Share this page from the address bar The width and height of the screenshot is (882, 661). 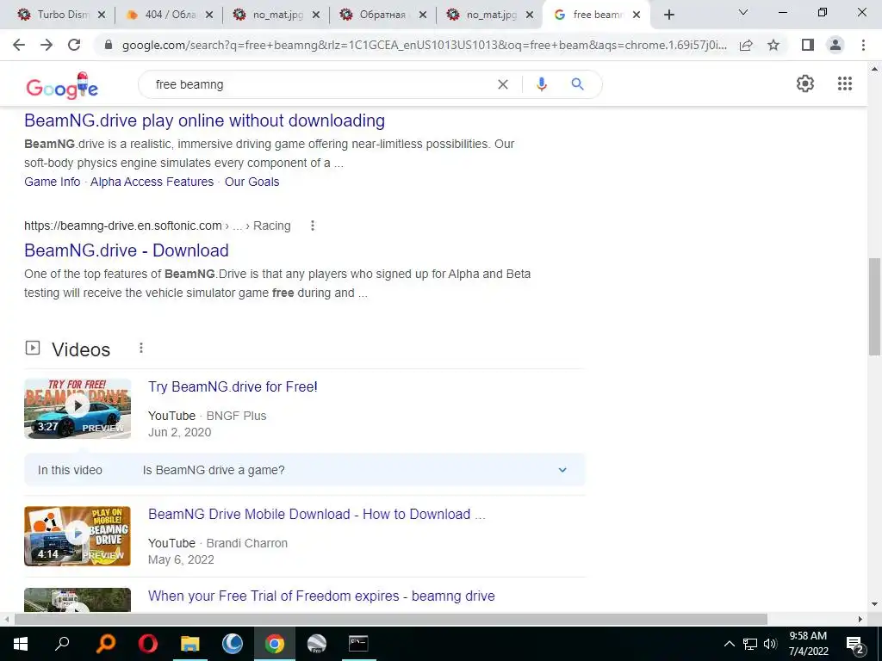click(x=746, y=45)
